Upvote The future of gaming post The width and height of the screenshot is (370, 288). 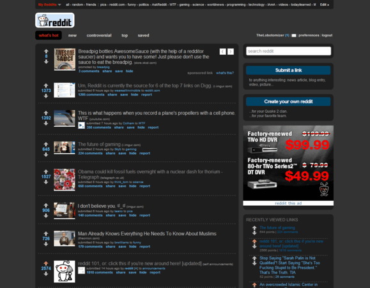(x=46, y=144)
